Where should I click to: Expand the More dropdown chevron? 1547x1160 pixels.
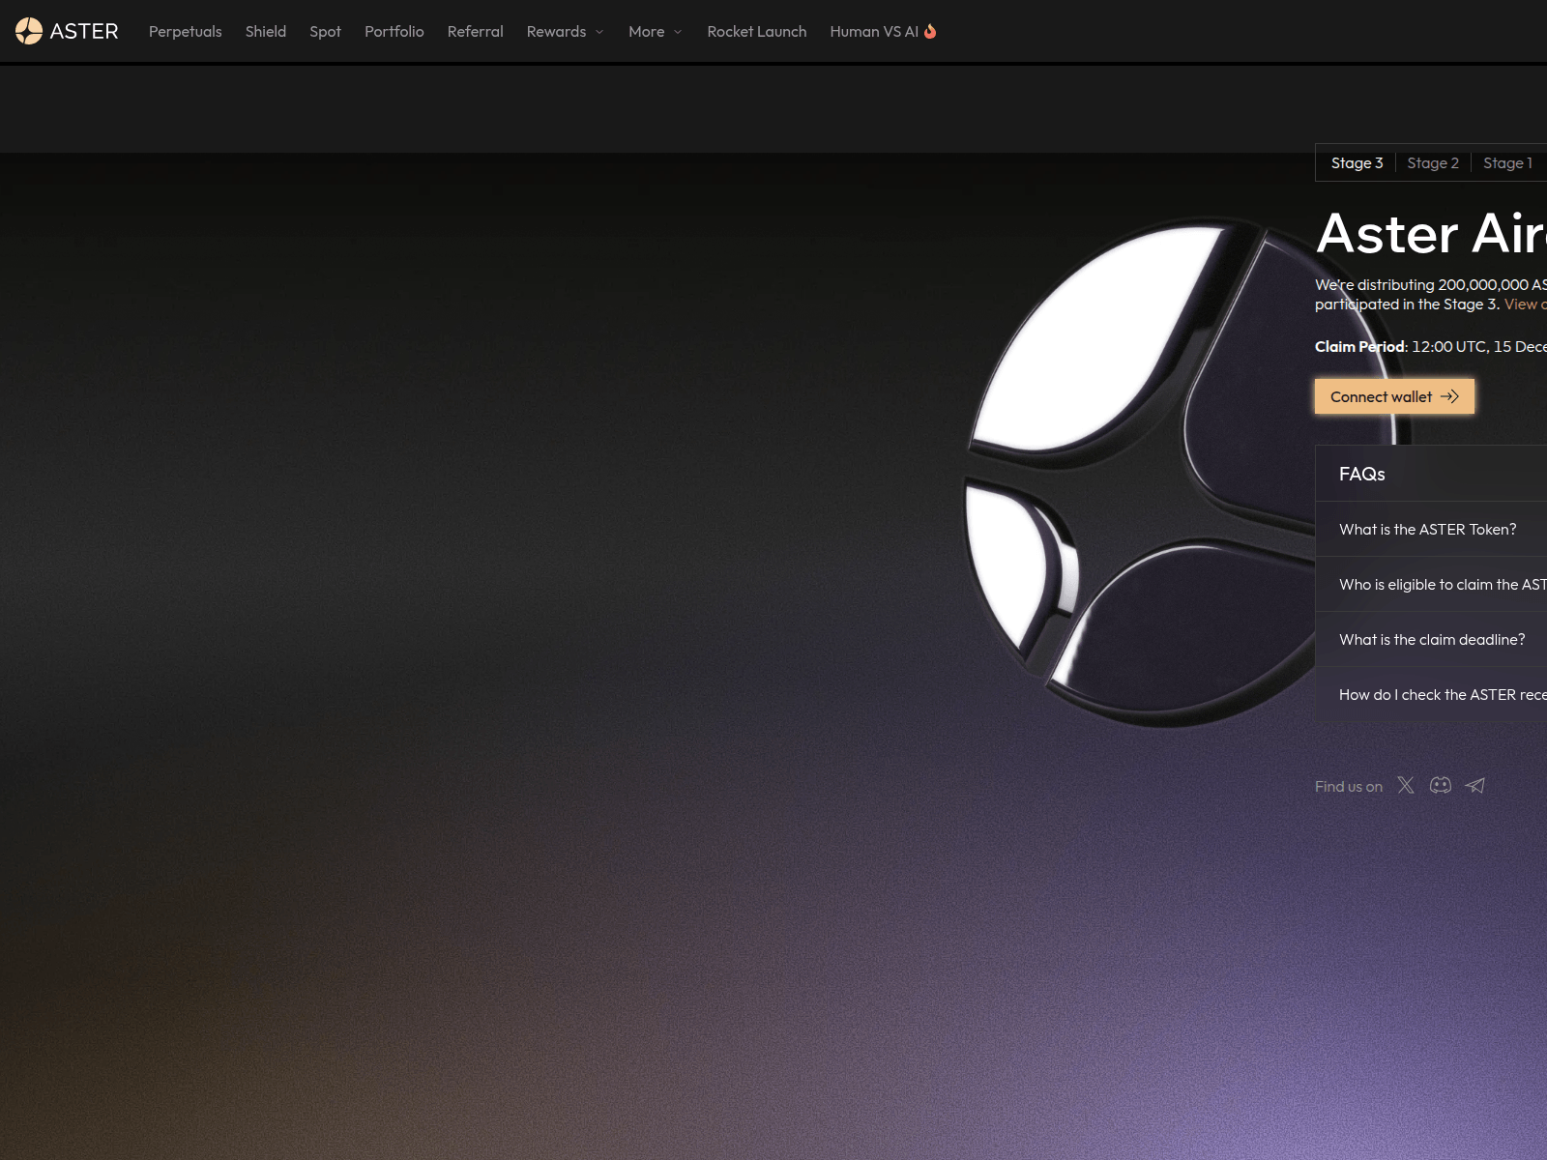pyautogui.click(x=678, y=32)
